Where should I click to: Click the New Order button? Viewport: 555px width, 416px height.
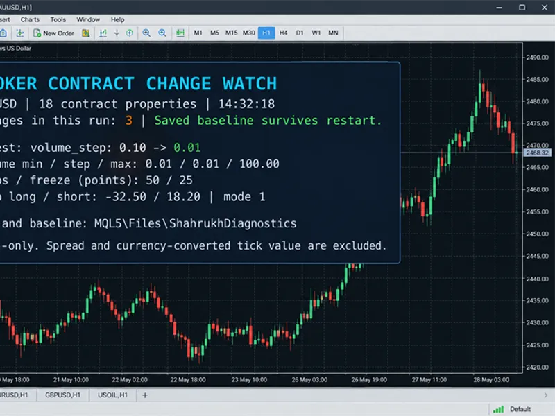[x=54, y=33]
